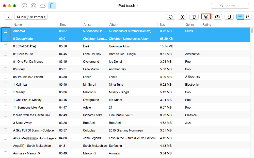Click genre Electronic
The image size is (254, 158).
pyautogui.click(x=192, y=85)
